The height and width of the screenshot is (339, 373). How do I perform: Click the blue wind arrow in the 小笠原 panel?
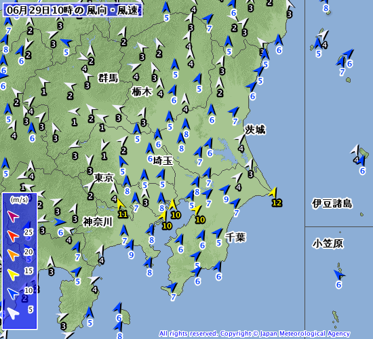pos(338,275)
